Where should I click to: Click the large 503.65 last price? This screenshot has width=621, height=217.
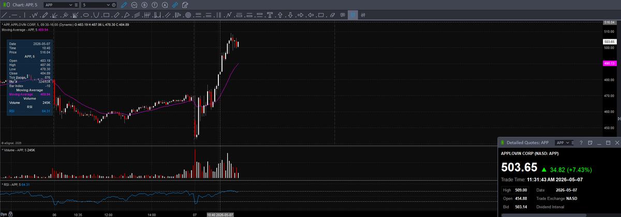[520, 167]
